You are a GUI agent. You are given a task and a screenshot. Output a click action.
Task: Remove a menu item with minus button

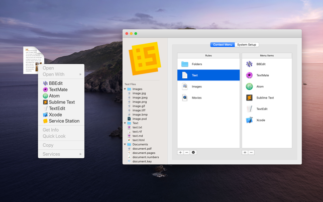[x=251, y=152]
